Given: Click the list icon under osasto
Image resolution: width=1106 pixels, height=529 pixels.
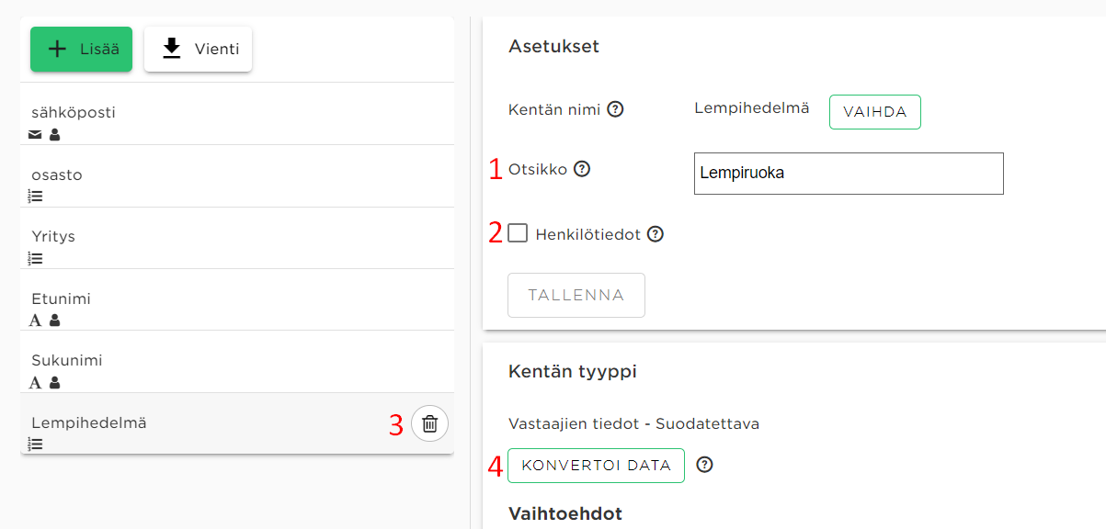Looking at the screenshot, I should [x=36, y=196].
